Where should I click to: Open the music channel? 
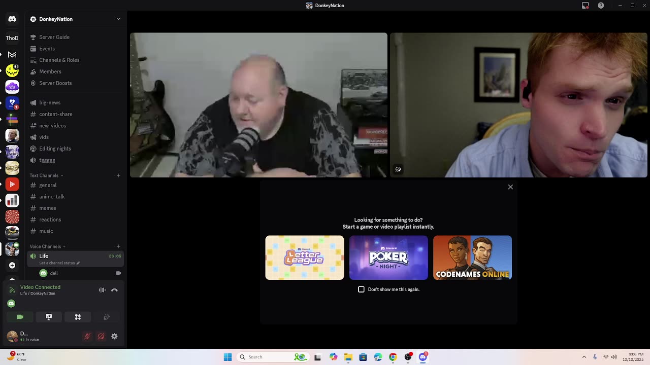tap(75, 231)
